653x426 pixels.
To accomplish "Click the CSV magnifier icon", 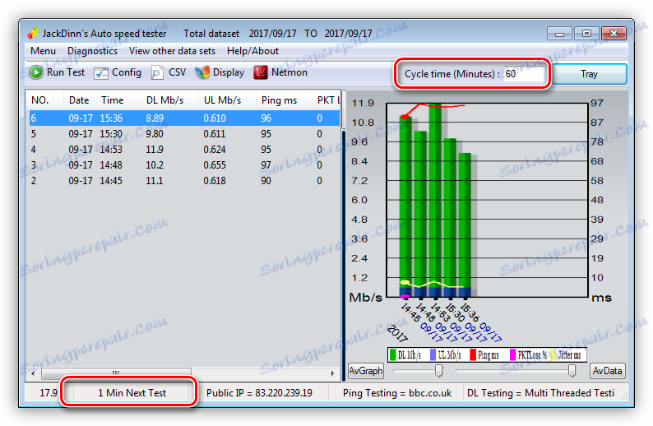I will (x=157, y=73).
